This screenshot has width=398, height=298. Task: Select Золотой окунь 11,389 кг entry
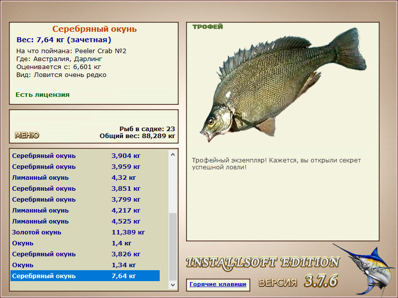[x=85, y=232]
